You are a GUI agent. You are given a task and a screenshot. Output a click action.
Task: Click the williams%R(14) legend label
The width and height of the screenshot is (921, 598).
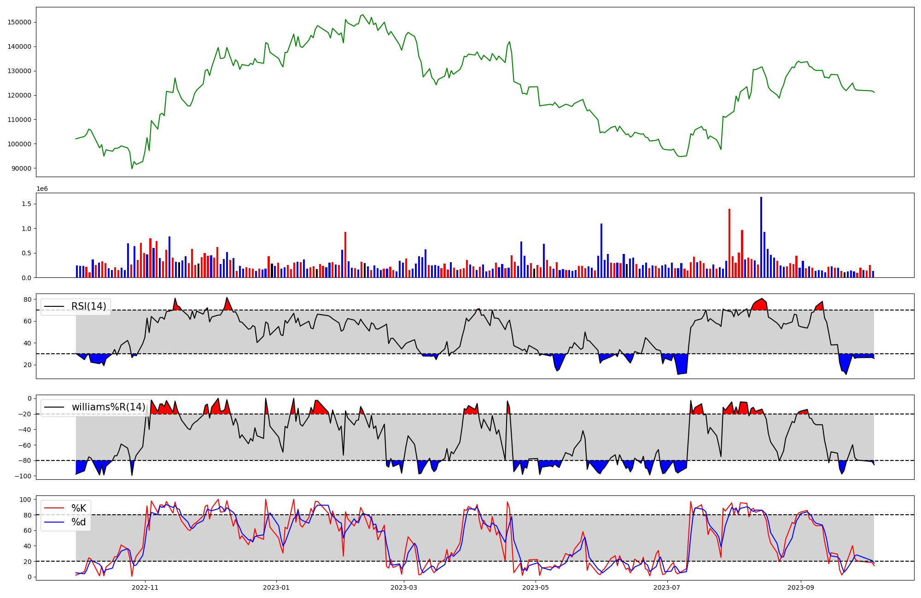(108, 407)
